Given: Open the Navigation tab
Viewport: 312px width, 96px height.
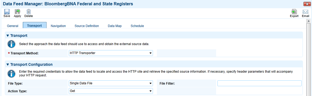Looking at the screenshot, I should pyautogui.click(x=58, y=26).
